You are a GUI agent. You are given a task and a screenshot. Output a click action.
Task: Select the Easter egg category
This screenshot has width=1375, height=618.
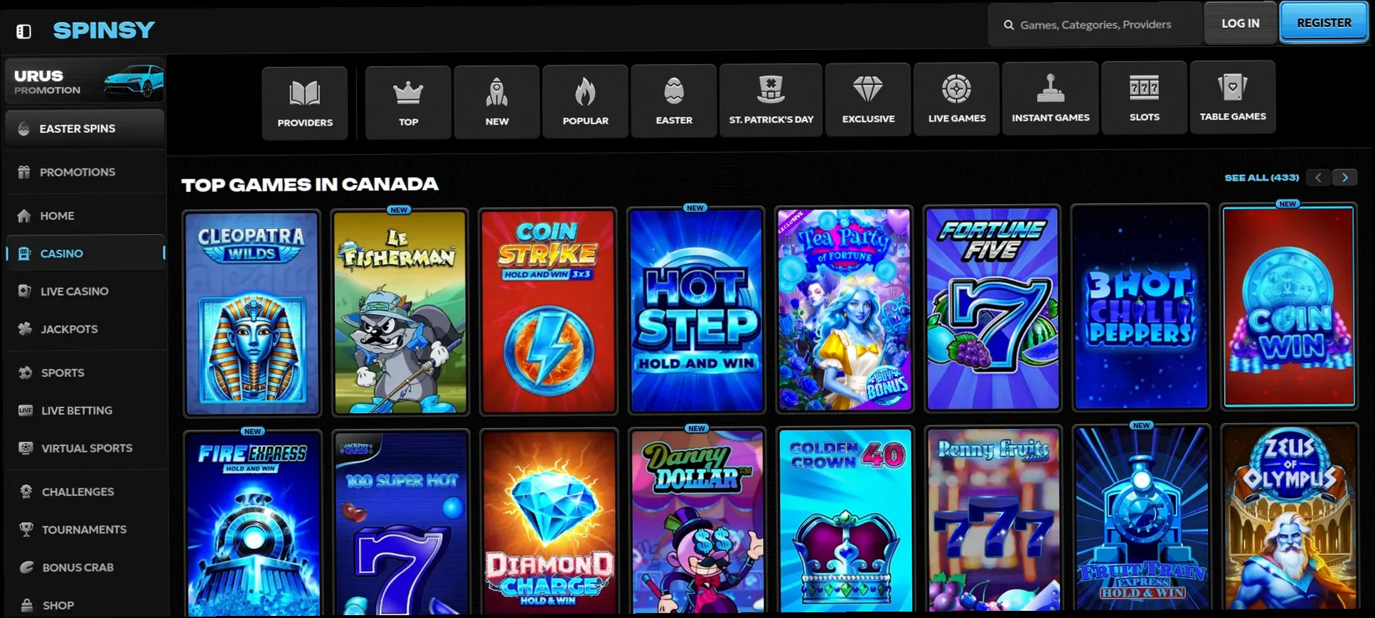point(673,100)
